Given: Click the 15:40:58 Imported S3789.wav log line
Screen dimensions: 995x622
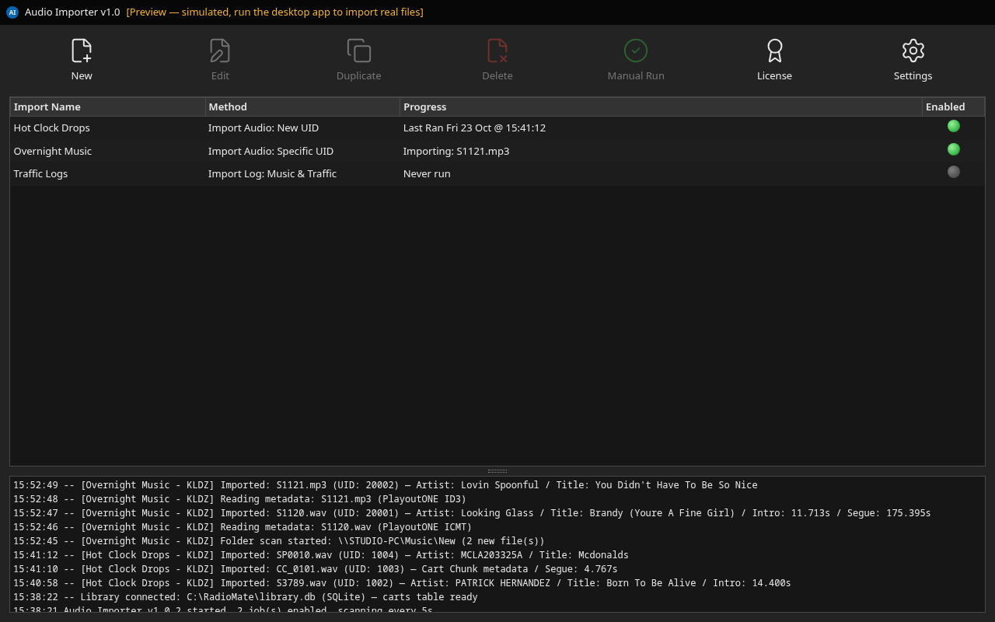Looking at the screenshot, I should click(x=402, y=583).
